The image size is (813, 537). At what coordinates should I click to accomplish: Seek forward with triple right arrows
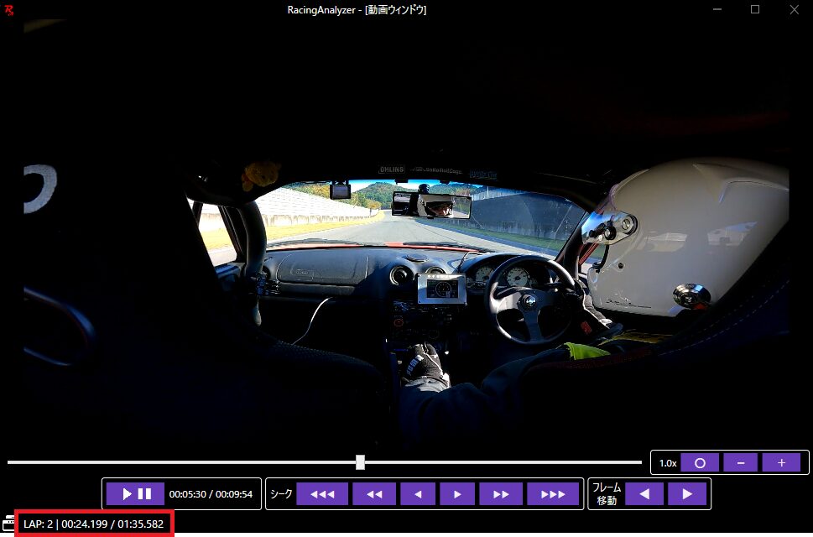coord(553,494)
